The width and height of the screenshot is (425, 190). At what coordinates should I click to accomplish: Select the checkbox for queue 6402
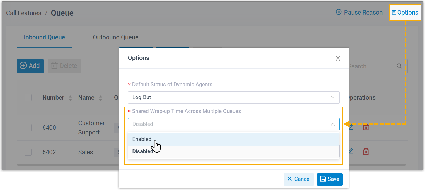[28, 152]
